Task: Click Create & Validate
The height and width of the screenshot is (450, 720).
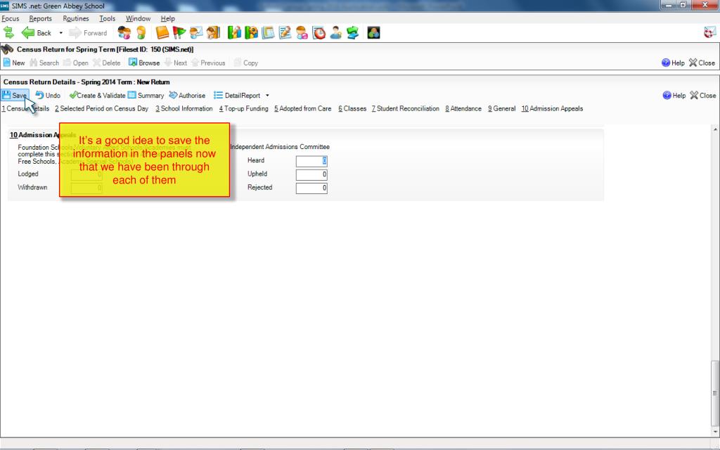Action: (97, 96)
